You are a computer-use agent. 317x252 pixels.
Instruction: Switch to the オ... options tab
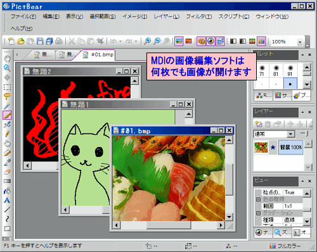302,232
